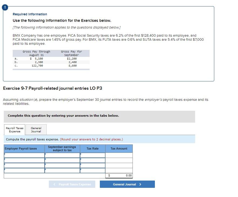This screenshot has height=197, width=238.
Task: Click fourth row Tax Amount cell
Action: point(119,171)
